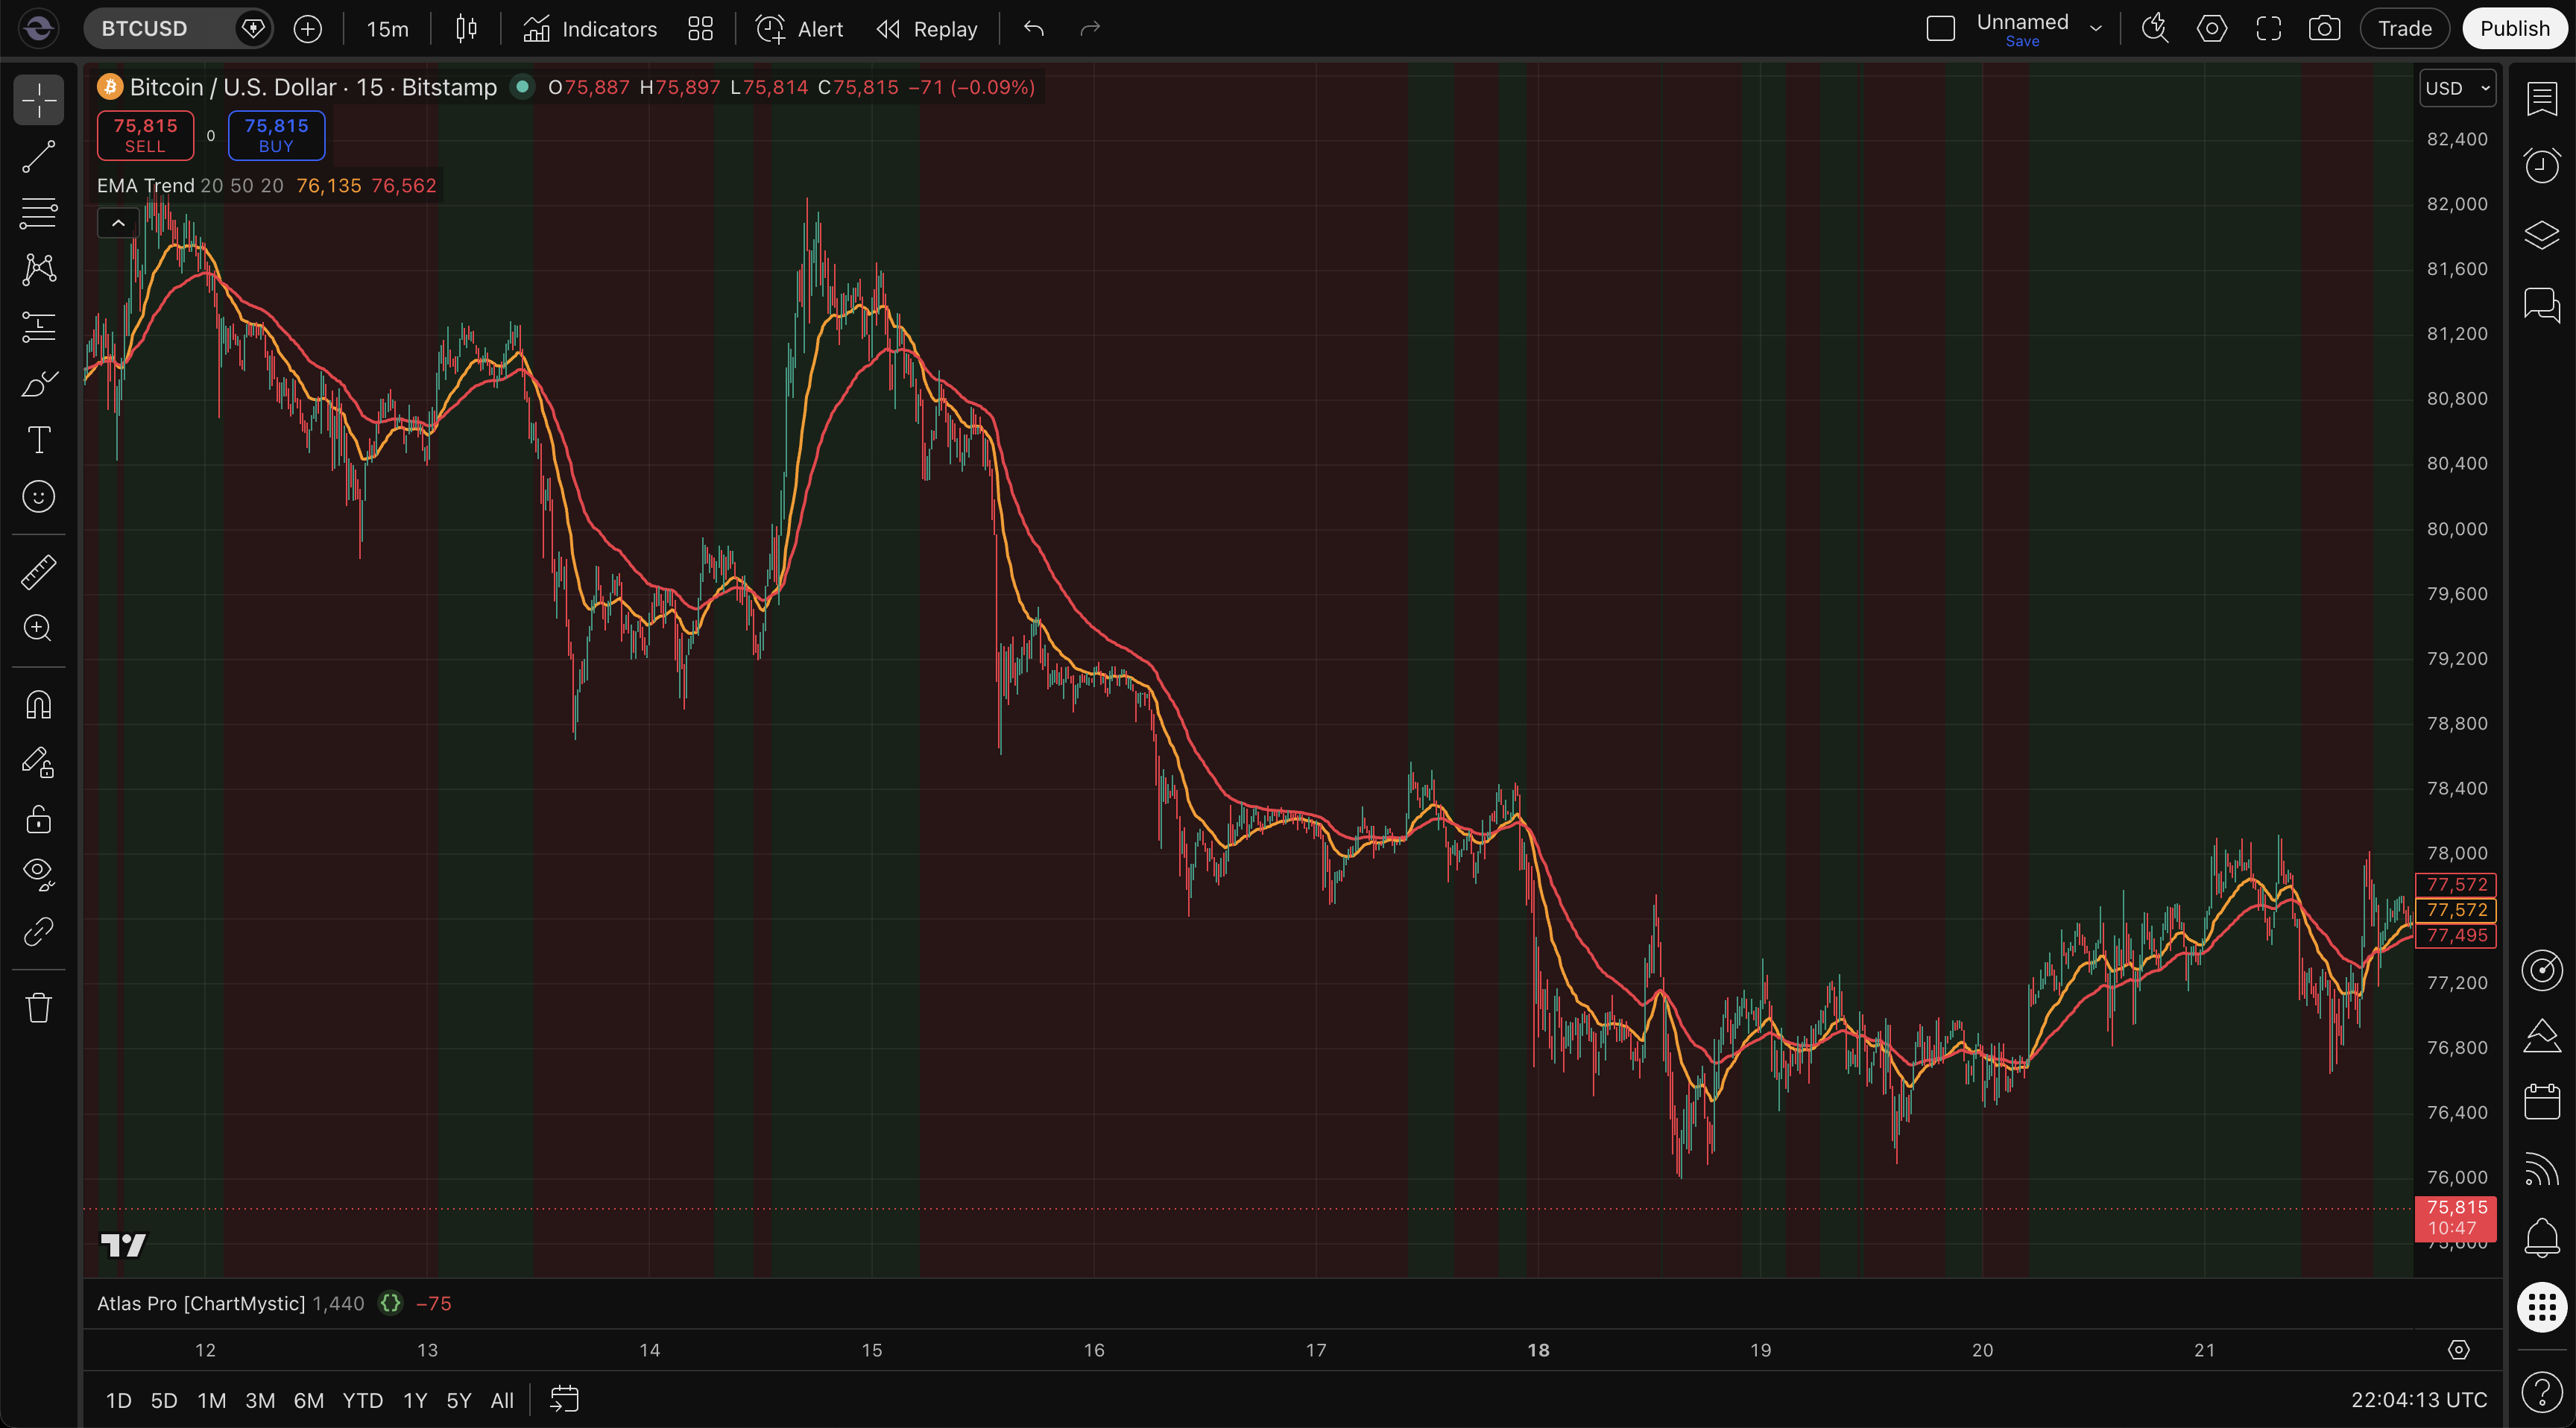The width and height of the screenshot is (2576, 1428).
Task: Add a compare symbol with plus icon
Action: pos(308,28)
